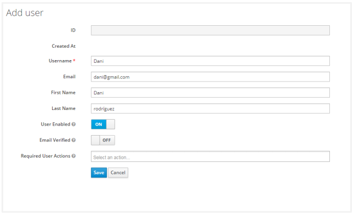Click the Email Verified label text
The height and width of the screenshot is (214, 353).
(55, 140)
